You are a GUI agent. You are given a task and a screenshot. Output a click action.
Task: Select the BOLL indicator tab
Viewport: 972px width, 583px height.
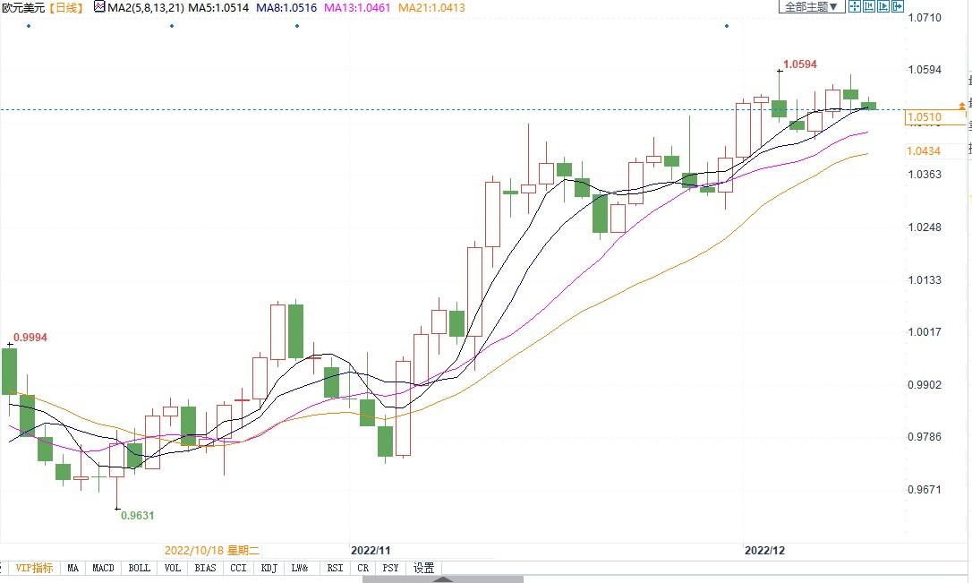[139, 568]
